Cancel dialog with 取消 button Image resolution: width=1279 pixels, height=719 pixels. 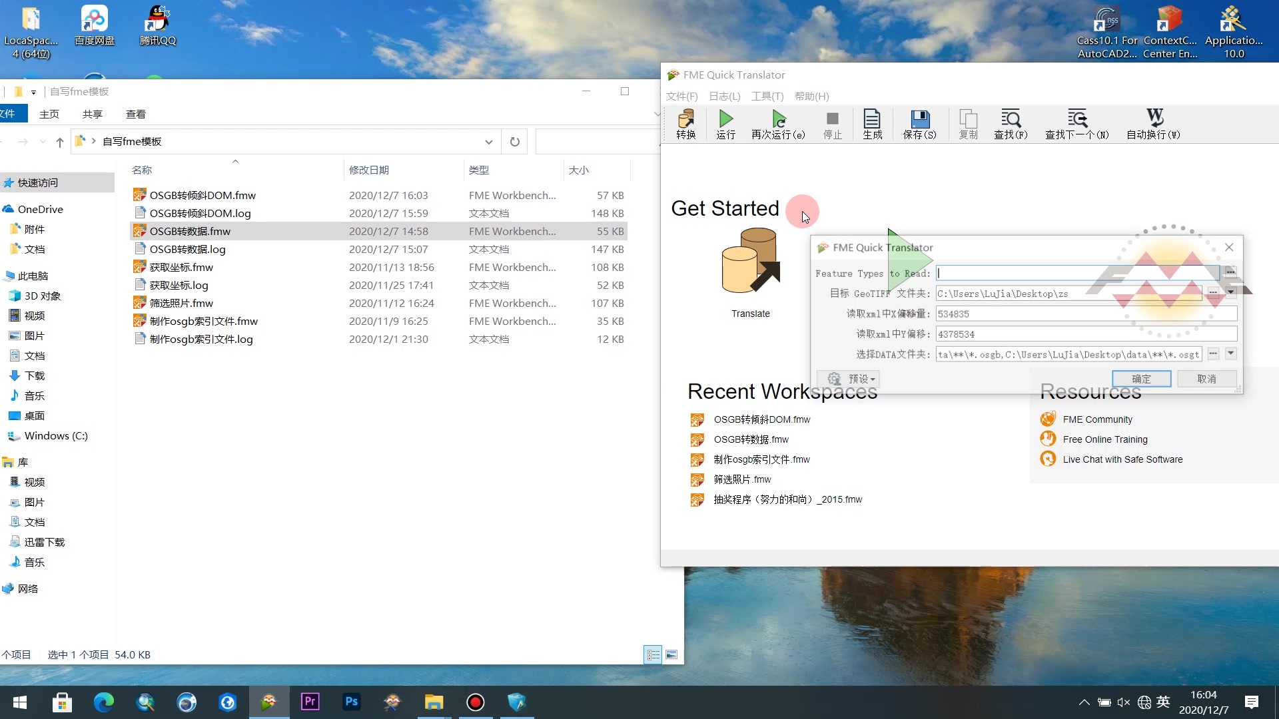pyautogui.click(x=1206, y=379)
